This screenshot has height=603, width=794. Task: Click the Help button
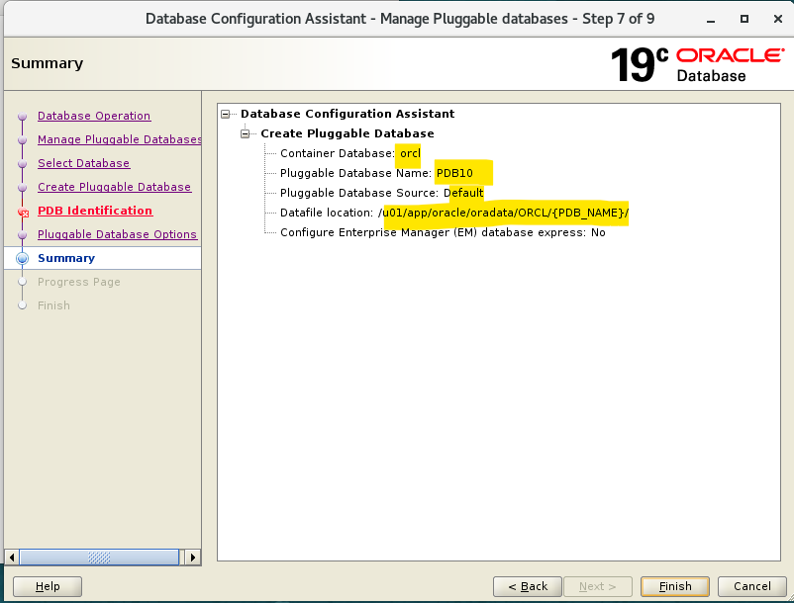[x=48, y=586]
